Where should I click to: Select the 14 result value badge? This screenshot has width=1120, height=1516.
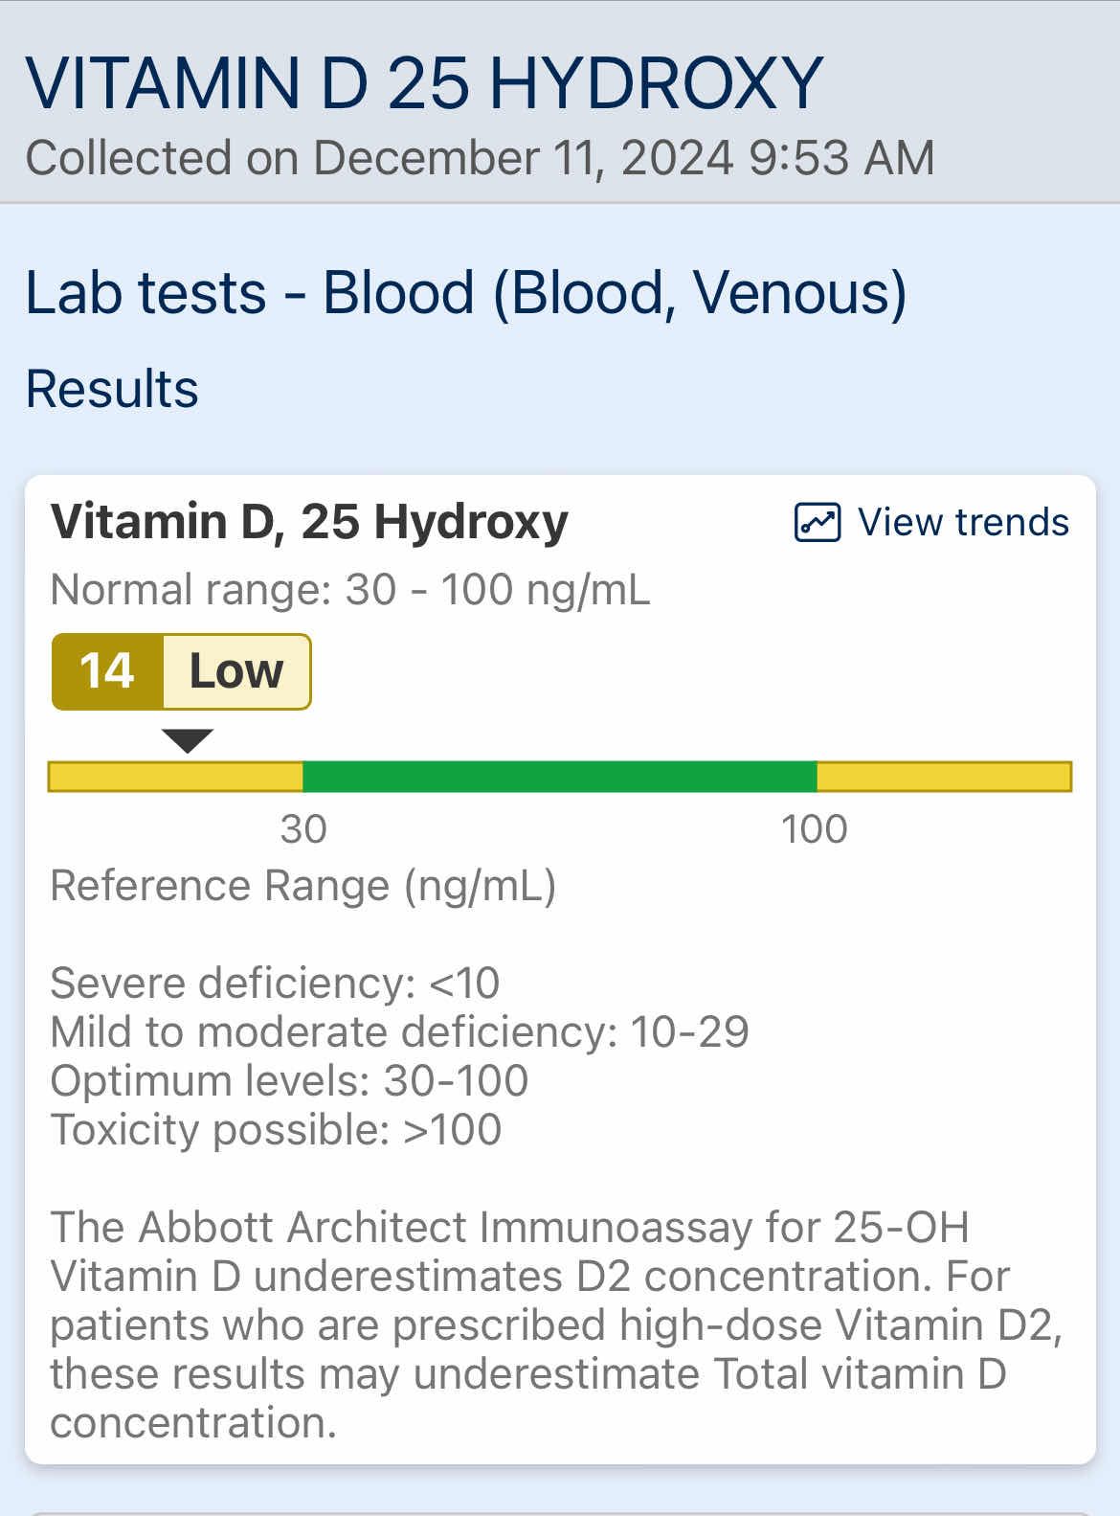(107, 671)
